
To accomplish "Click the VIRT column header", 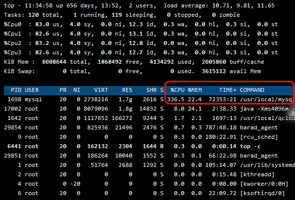I will coord(101,90).
